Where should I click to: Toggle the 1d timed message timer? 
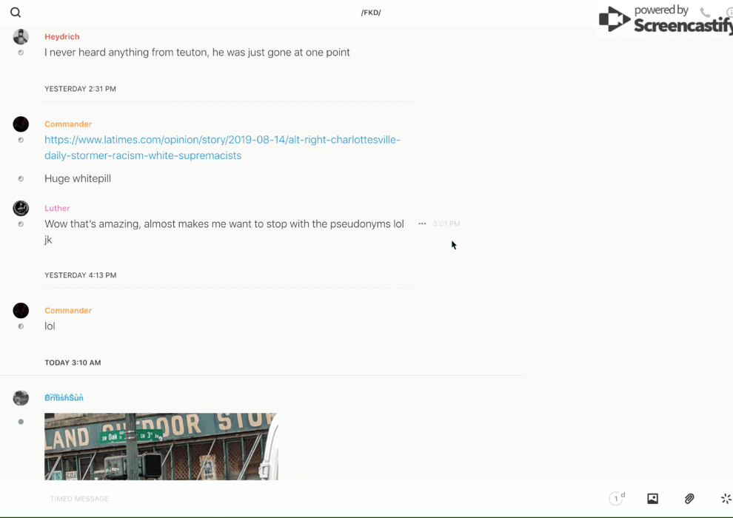click(x=617, y=499)
